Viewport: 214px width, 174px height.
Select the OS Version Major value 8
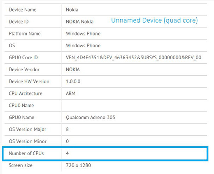tap(67, 129)
